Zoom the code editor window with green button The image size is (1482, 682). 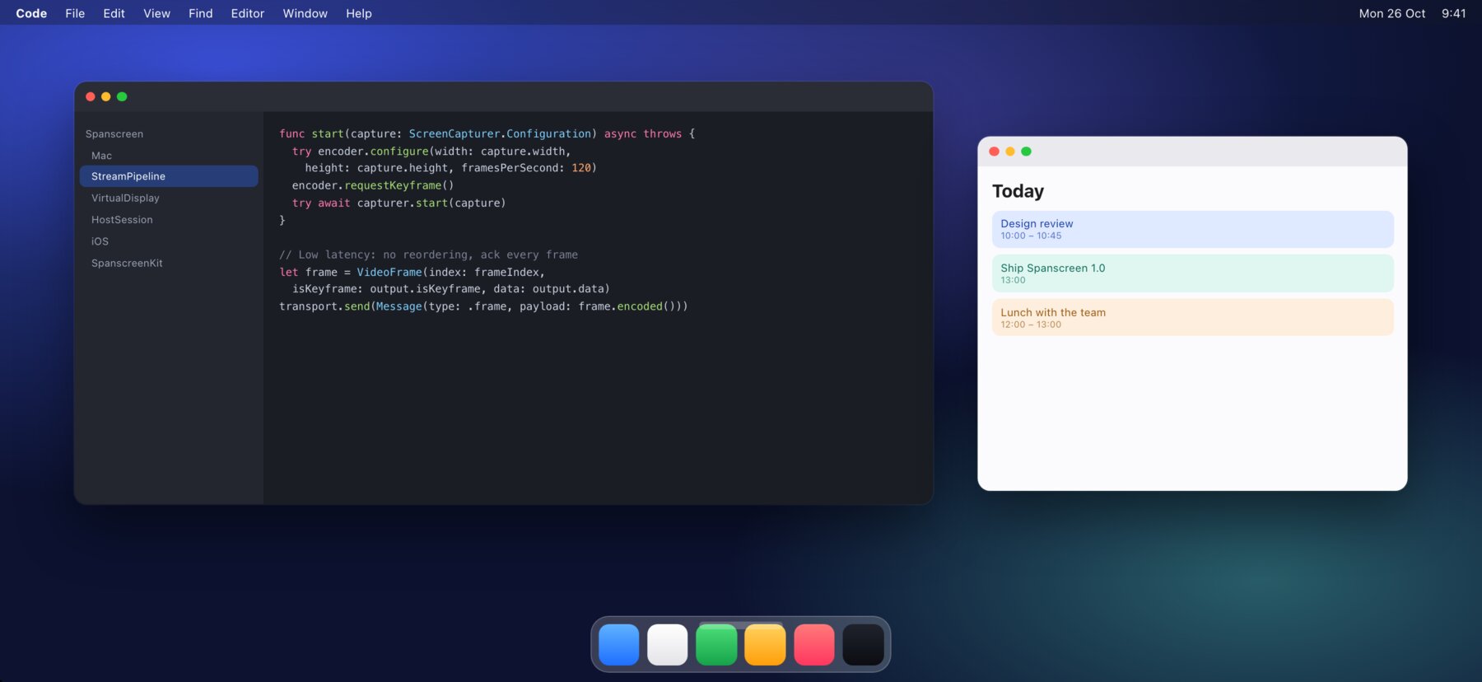coord(122,96)
